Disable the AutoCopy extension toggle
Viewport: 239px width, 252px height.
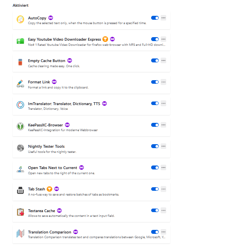click(x=155, y=18)
